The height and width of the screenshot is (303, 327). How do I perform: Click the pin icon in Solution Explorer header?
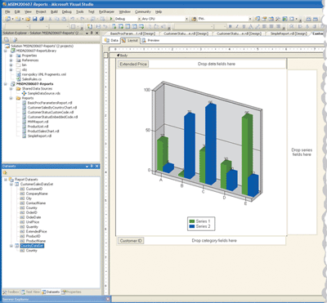click(92, 33)
